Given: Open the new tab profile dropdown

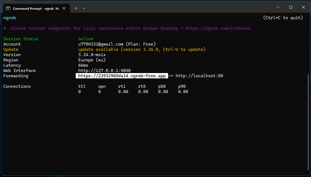Looking at the screenshot, I should pyautogui.click(x=84, y=8).
